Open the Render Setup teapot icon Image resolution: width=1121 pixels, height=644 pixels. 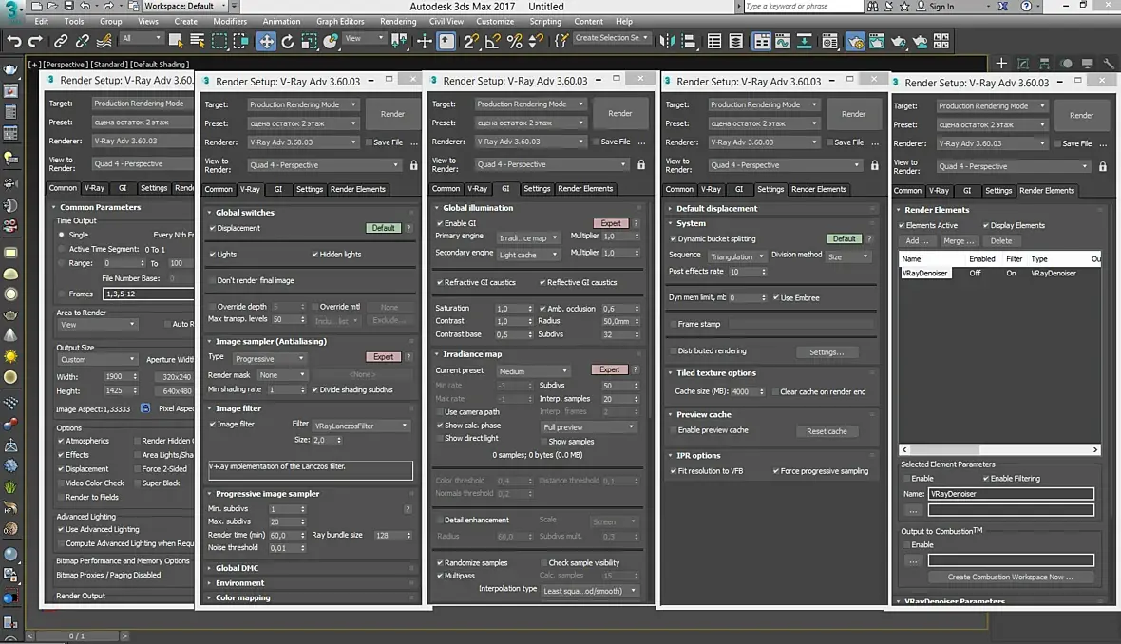854,41
